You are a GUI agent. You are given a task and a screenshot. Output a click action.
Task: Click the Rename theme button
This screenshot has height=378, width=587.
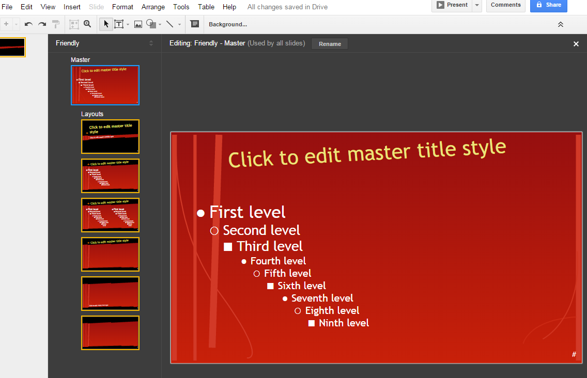pyautogui.click(x=330, y=44)
